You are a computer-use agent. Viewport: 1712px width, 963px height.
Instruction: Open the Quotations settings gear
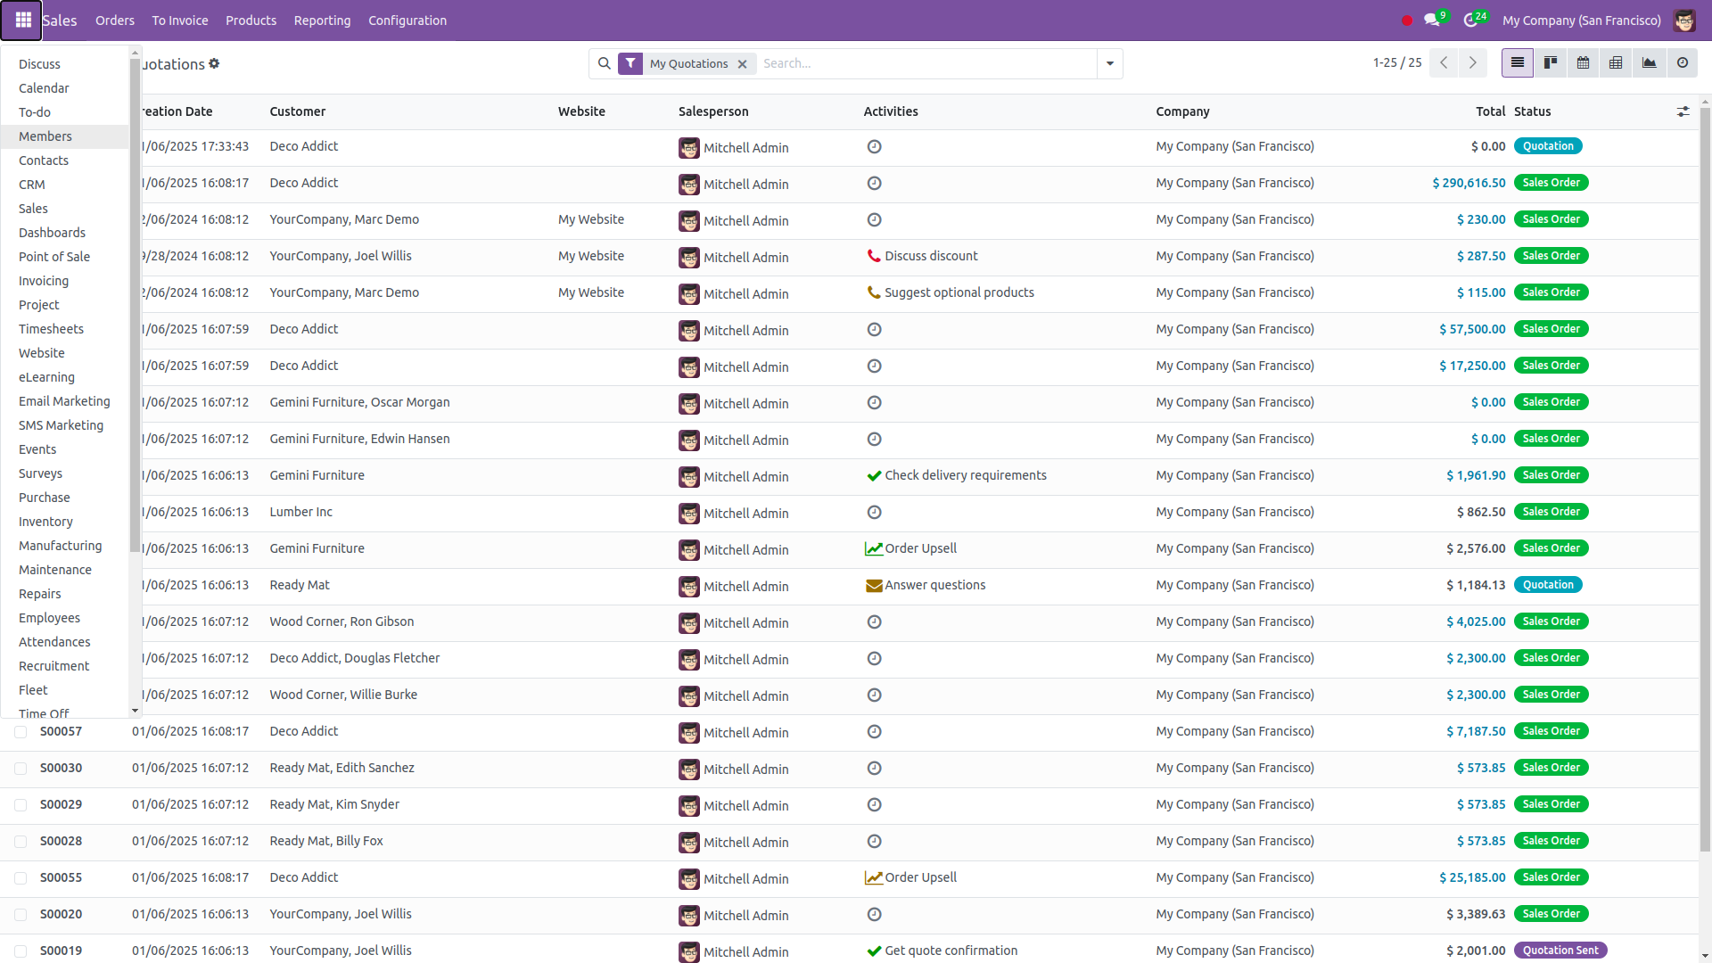[x=214, y=63]
